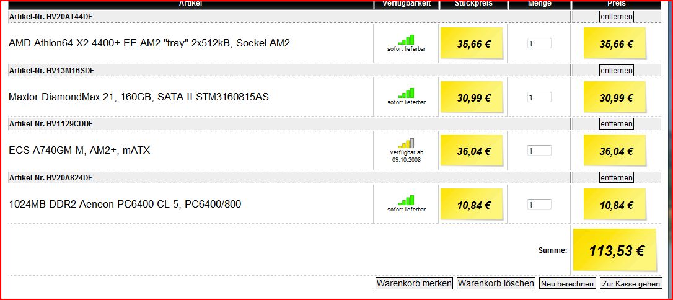
Task: Focus quantity field for Maxtor DiamondMax
Action: 539,97
